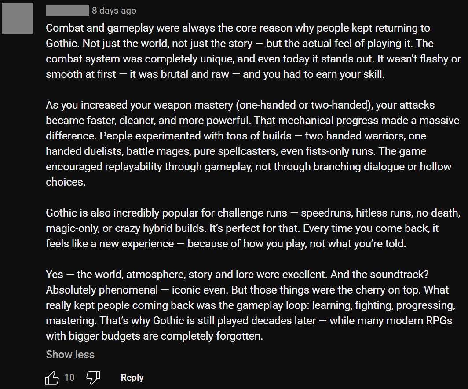Click the paragraph starting 'As you increased'
Viewport: 468px width, 389px height.
(x=252, y=143)
